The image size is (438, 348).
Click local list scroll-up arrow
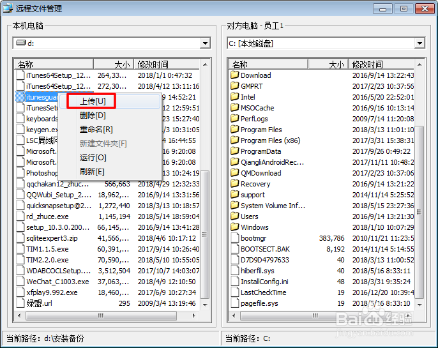205,64
